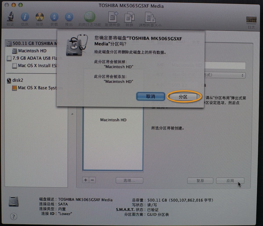Screen dimensions: 263x226
Task: Add a partition with plus button
Action: tap(85, 180)
